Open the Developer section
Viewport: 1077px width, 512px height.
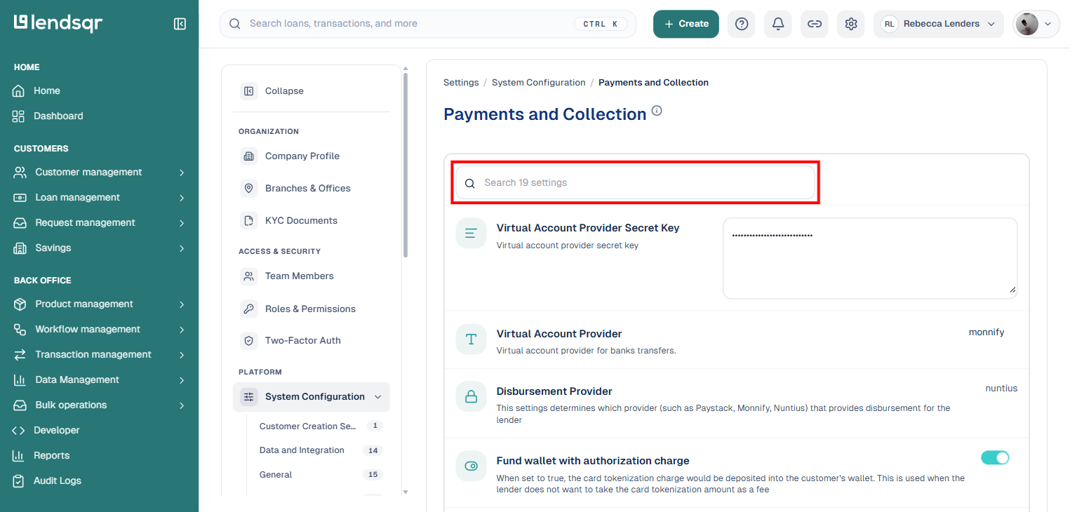pyautogui.click(x=46, y=430)
